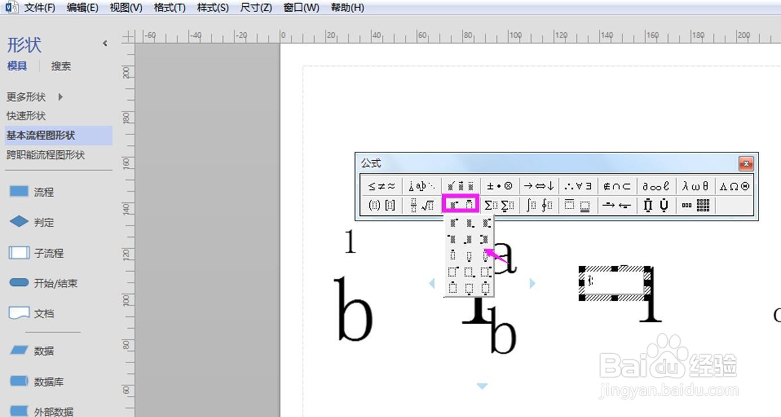Choose left superscript-and-subscript template
This screenshot has height=417, width=781.
pyautogui.click(x=486, y=239)
